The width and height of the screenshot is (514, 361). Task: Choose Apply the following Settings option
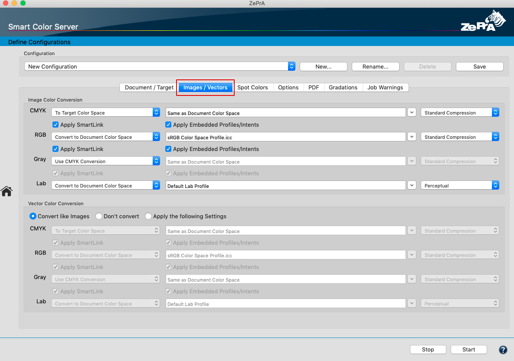[x=148, y=216]
